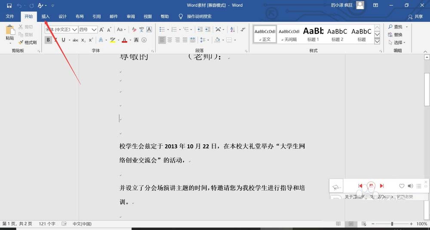The height and width of the screenshot is (230, 430).
Task: Open the font size dropdown 四号
Action: [94, 30]
